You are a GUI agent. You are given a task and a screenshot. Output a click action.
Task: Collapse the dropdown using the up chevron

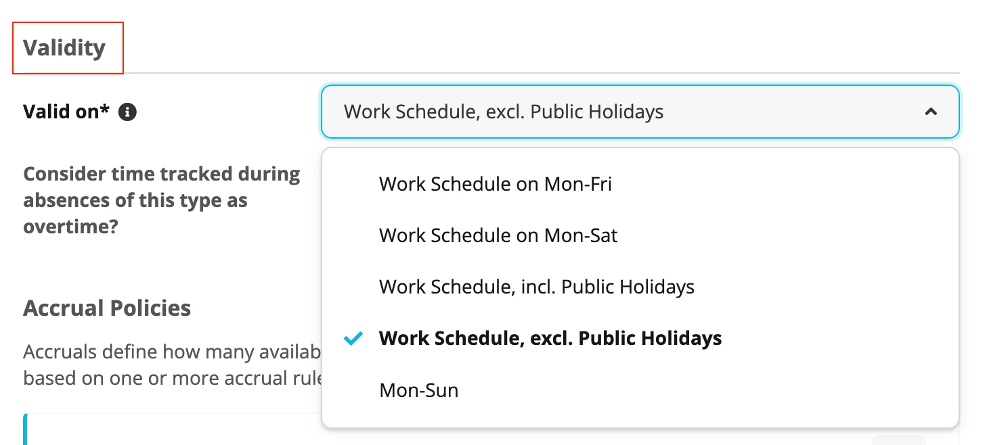click(931, 112)
